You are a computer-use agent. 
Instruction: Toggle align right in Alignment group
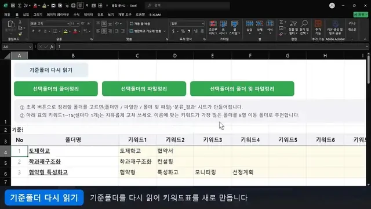[x=110, y=31]
